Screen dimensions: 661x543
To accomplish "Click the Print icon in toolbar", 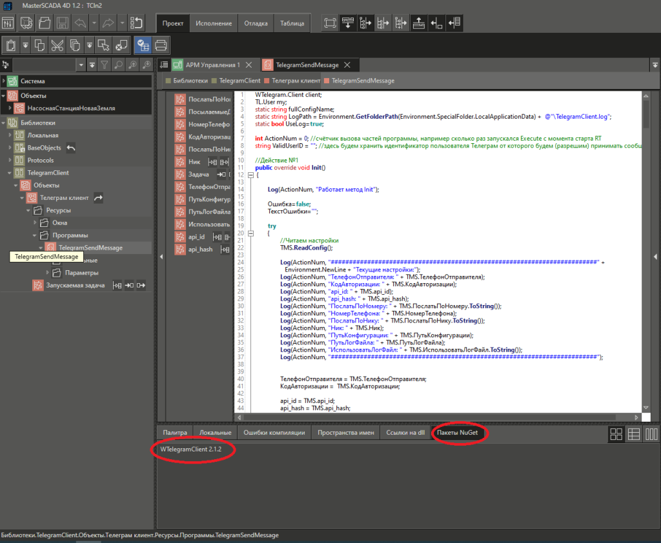I will [161, 45].
